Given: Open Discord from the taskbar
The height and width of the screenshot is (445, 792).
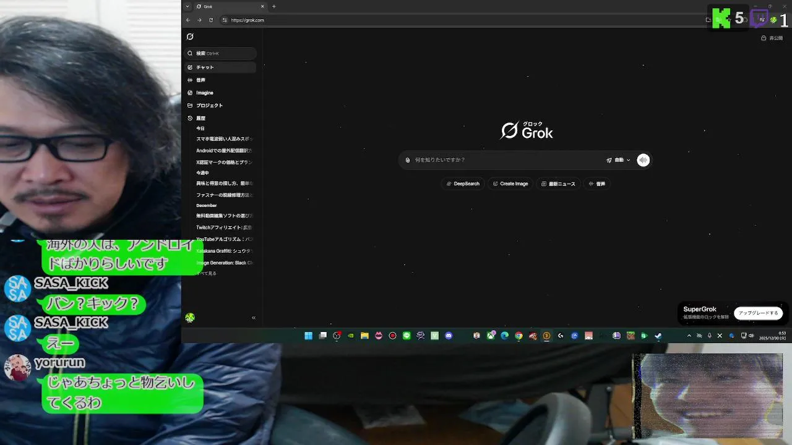Looking at the screenshot, I should point(449,336).
